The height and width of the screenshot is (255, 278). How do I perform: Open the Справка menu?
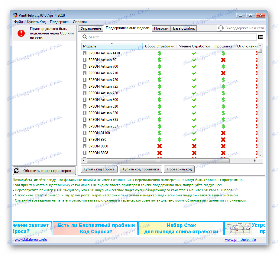click(79, 22)
